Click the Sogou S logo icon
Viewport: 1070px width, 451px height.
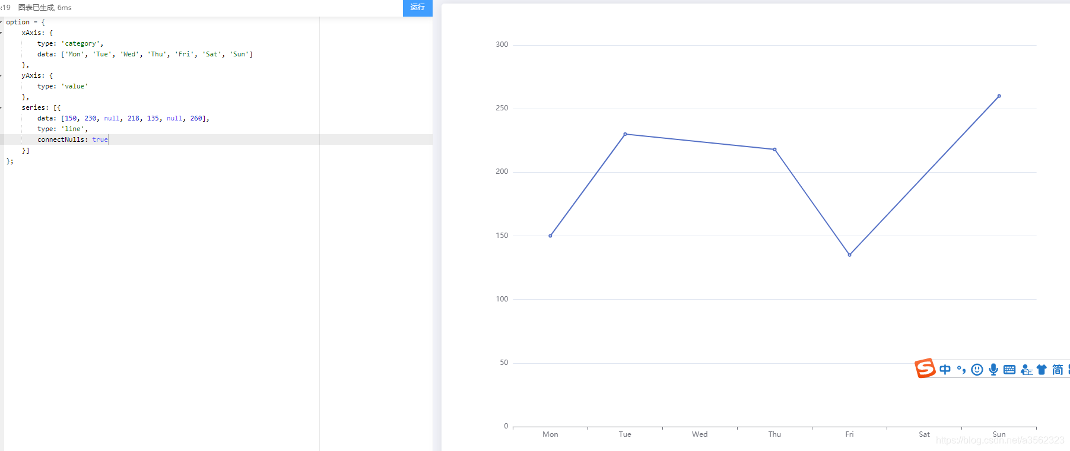[x=925, y=369]
